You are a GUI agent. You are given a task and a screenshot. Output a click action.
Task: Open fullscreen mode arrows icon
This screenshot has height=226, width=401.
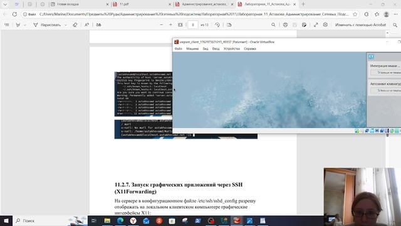click(316, 25)
